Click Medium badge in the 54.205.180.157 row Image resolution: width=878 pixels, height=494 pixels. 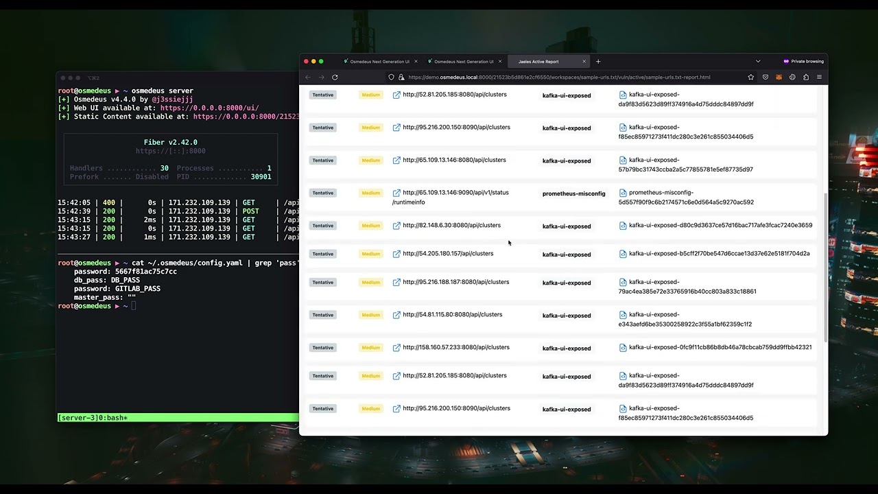[x=370, y=254]
